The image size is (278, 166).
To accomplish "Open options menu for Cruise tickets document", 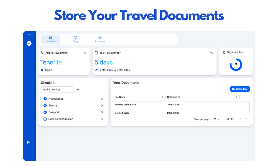I will point(245,113).
